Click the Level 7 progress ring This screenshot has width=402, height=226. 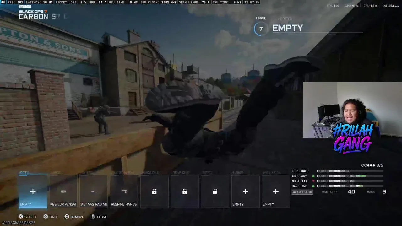260,29
